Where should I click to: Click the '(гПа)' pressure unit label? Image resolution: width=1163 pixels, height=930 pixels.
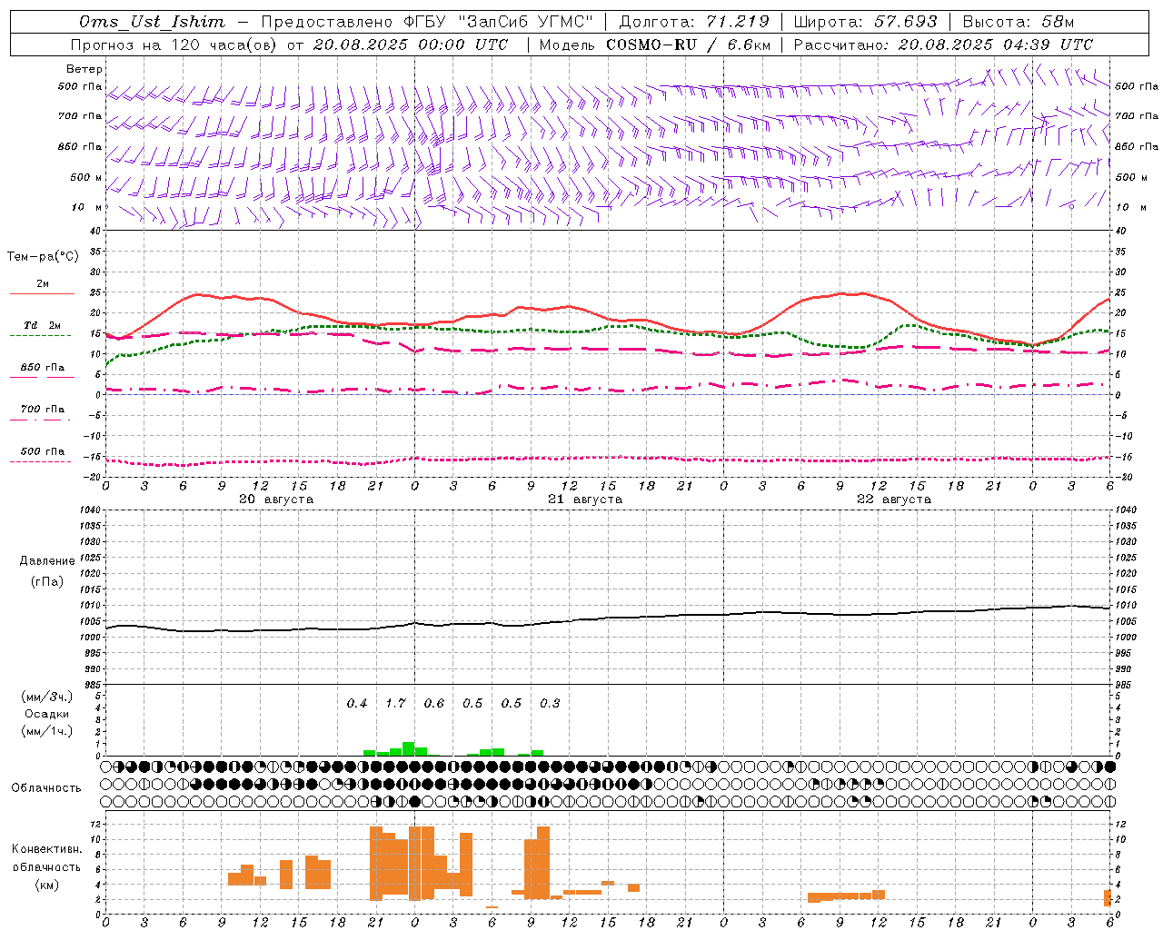point(47,582)
